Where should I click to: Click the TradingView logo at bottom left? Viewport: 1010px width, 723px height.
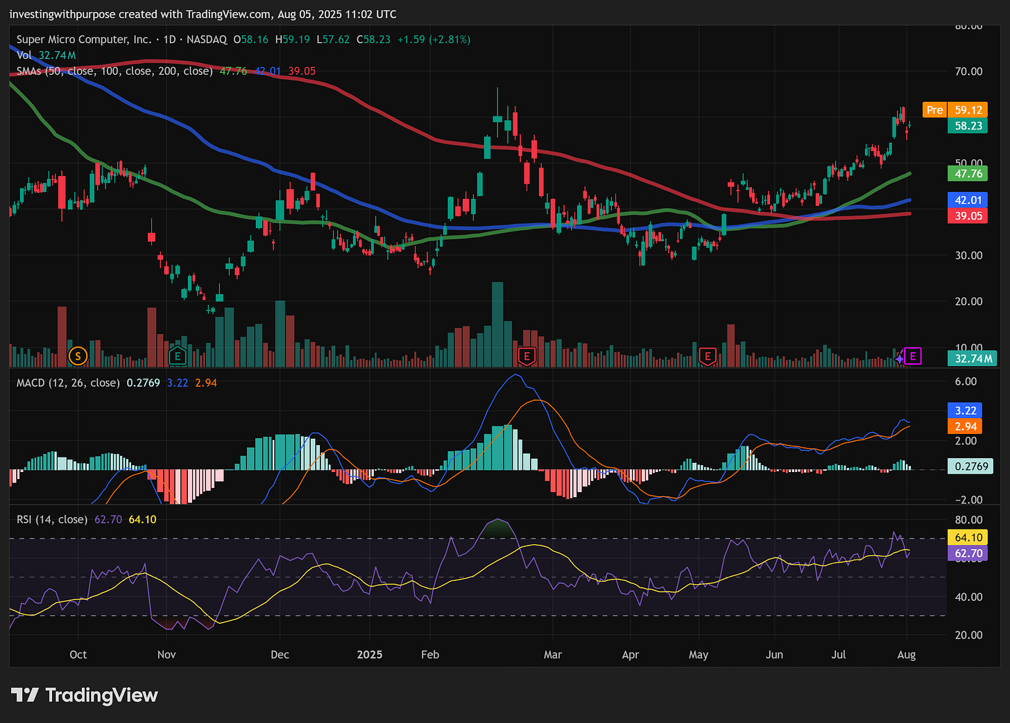(85, 695)
